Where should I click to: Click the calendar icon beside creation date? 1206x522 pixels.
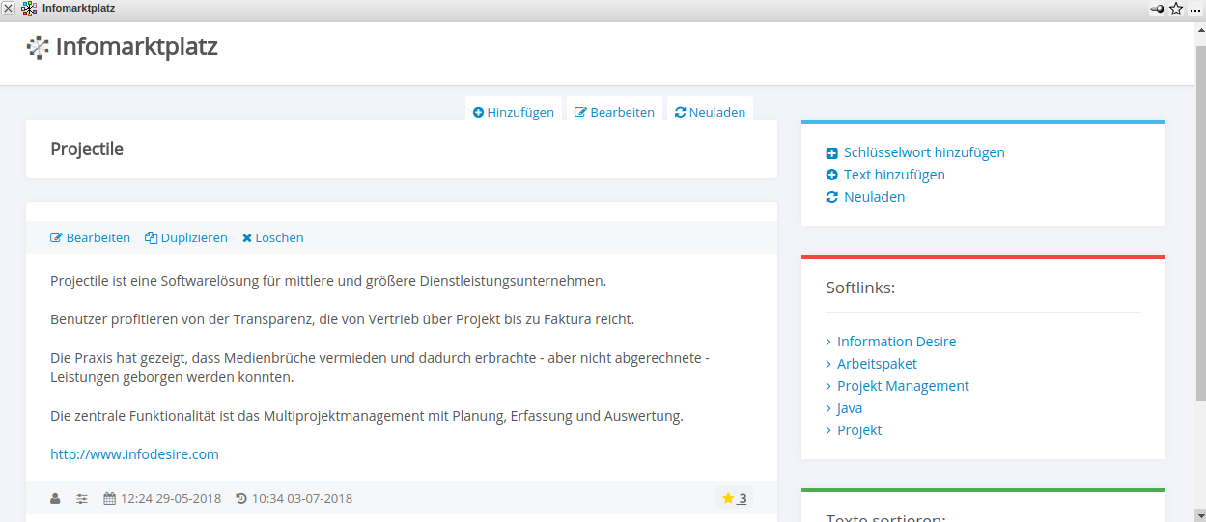[110, 499]
